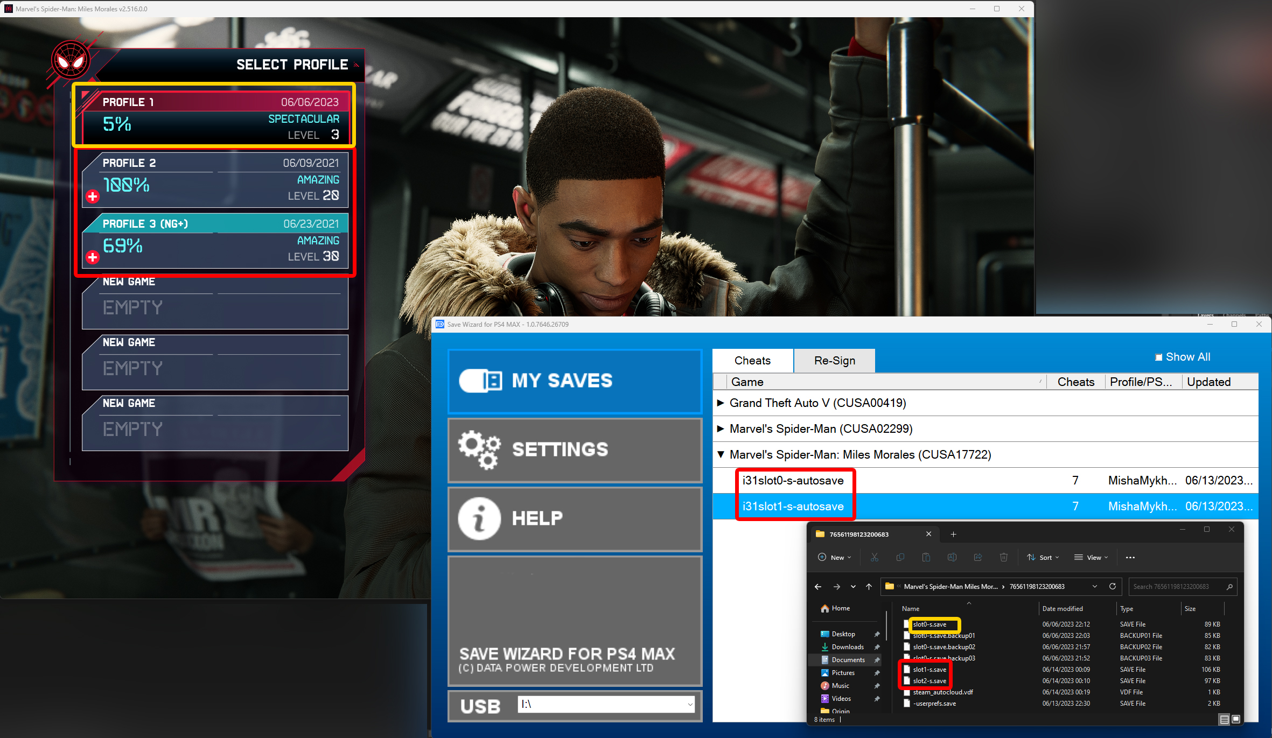Expand the Grand Theft Auto V tree entry
1272x738 pixels.
click(x=721, y=403)
